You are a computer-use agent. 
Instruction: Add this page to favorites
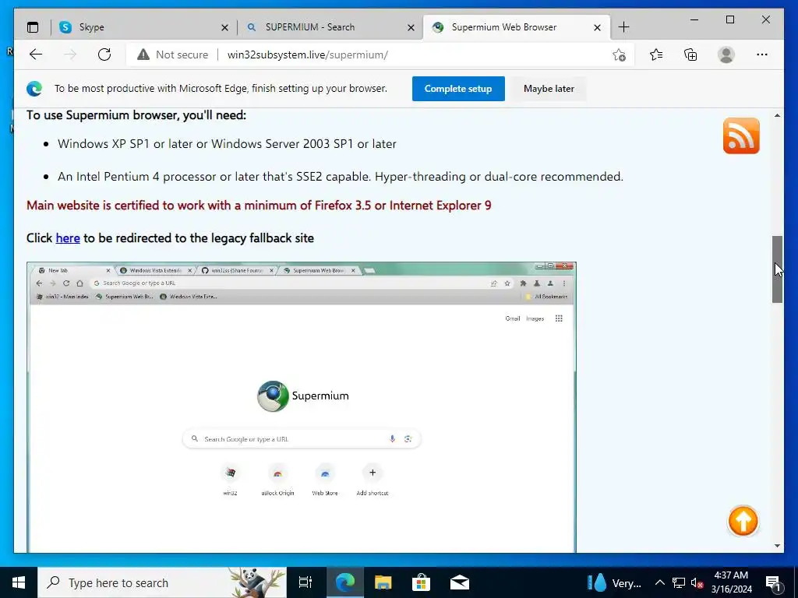619,55
